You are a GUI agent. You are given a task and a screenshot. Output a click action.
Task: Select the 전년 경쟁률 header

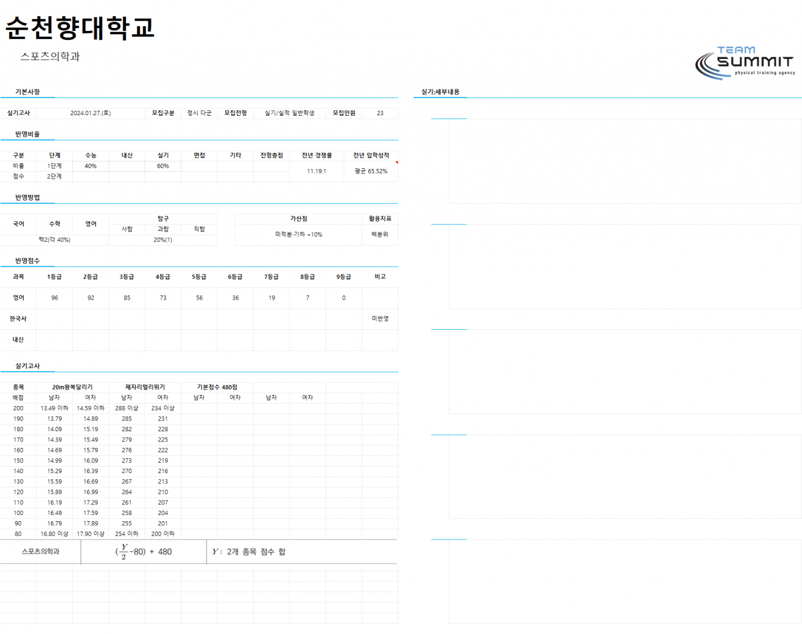coord(317,155)
